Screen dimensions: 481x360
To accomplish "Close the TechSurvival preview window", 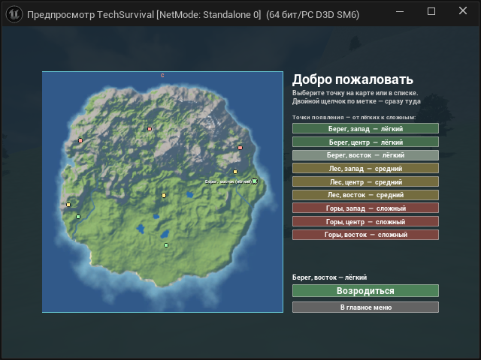I will 463,11.
